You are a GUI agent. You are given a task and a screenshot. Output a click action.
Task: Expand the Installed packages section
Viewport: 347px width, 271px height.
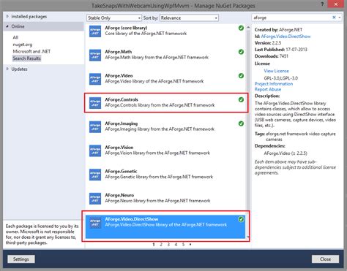7,16
